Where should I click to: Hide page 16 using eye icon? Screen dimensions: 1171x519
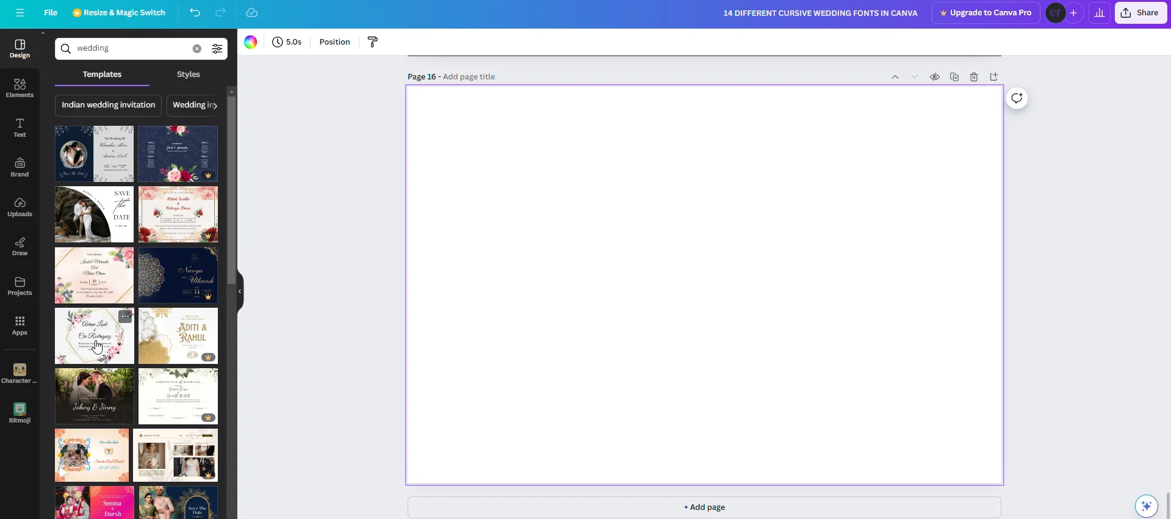[934, 77]
